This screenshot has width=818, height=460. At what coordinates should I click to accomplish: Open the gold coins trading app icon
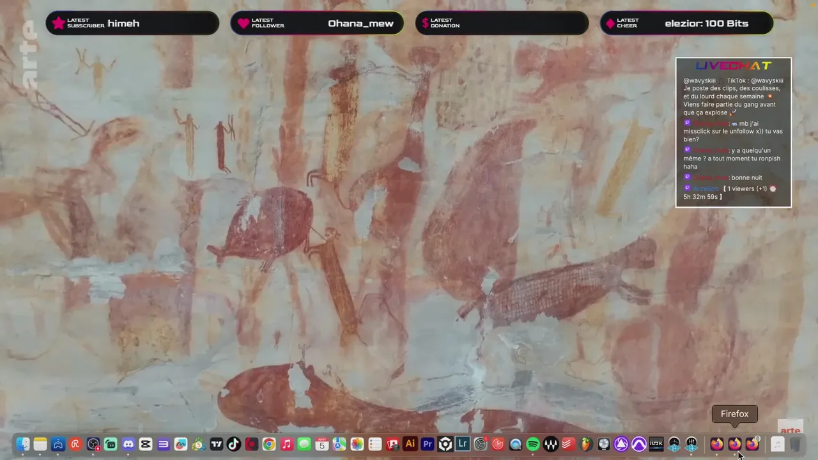(x=199, y=444)
